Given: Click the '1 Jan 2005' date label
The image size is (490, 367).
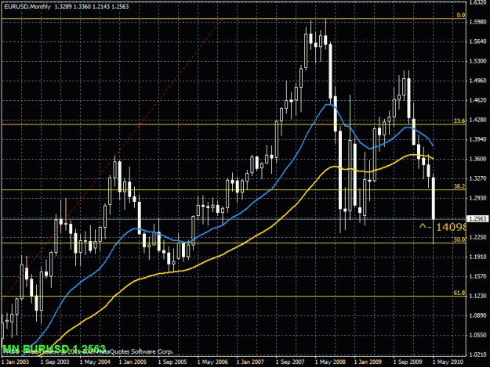Looking at the screenshot, I should pos(132,362).
